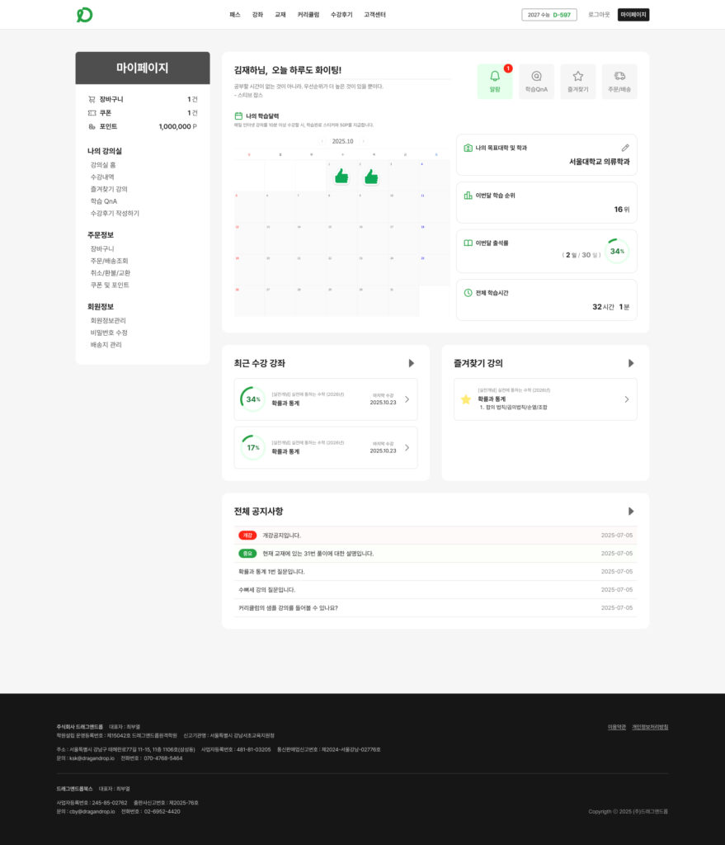
Task: Expand 전체 공지사항 with triangle arrow
Action: 631,512
